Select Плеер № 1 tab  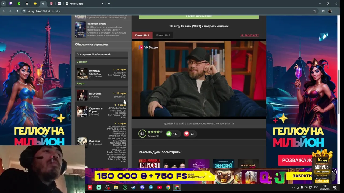[x=142, y=35]
